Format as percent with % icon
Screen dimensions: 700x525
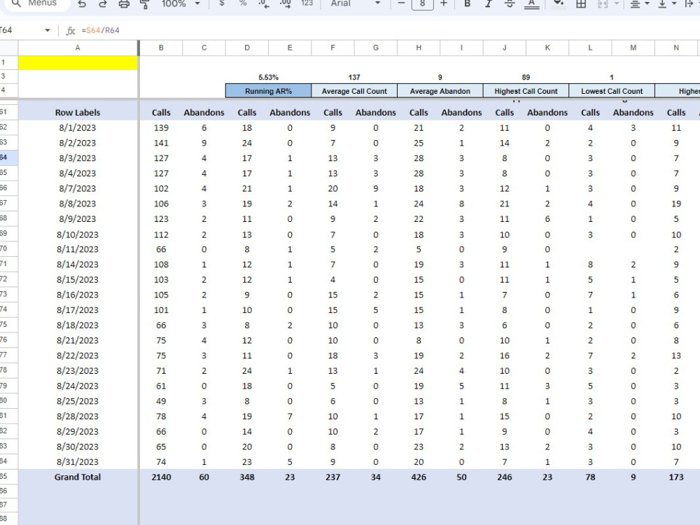point(243,3)
